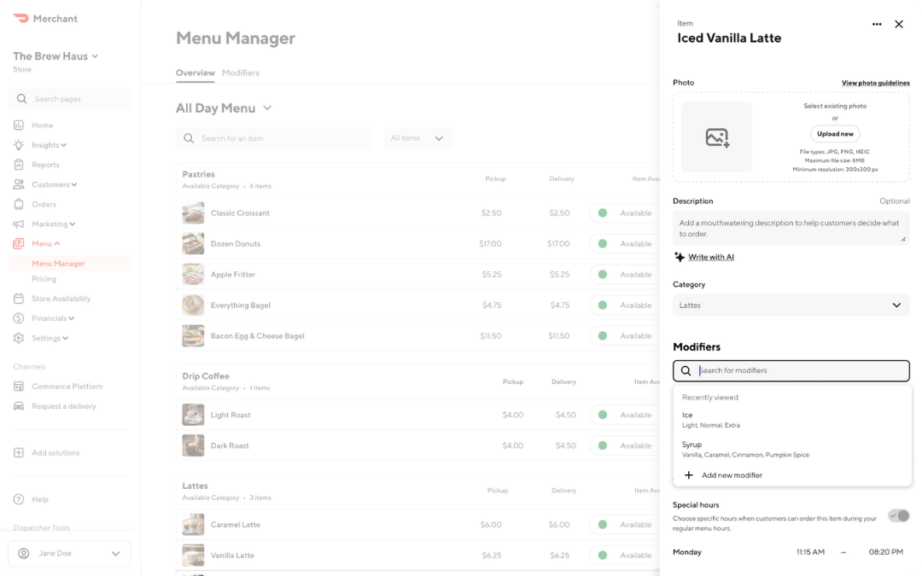Open Menu Manager in sidebar
This screenshot has width=922, height=576.
69,264
